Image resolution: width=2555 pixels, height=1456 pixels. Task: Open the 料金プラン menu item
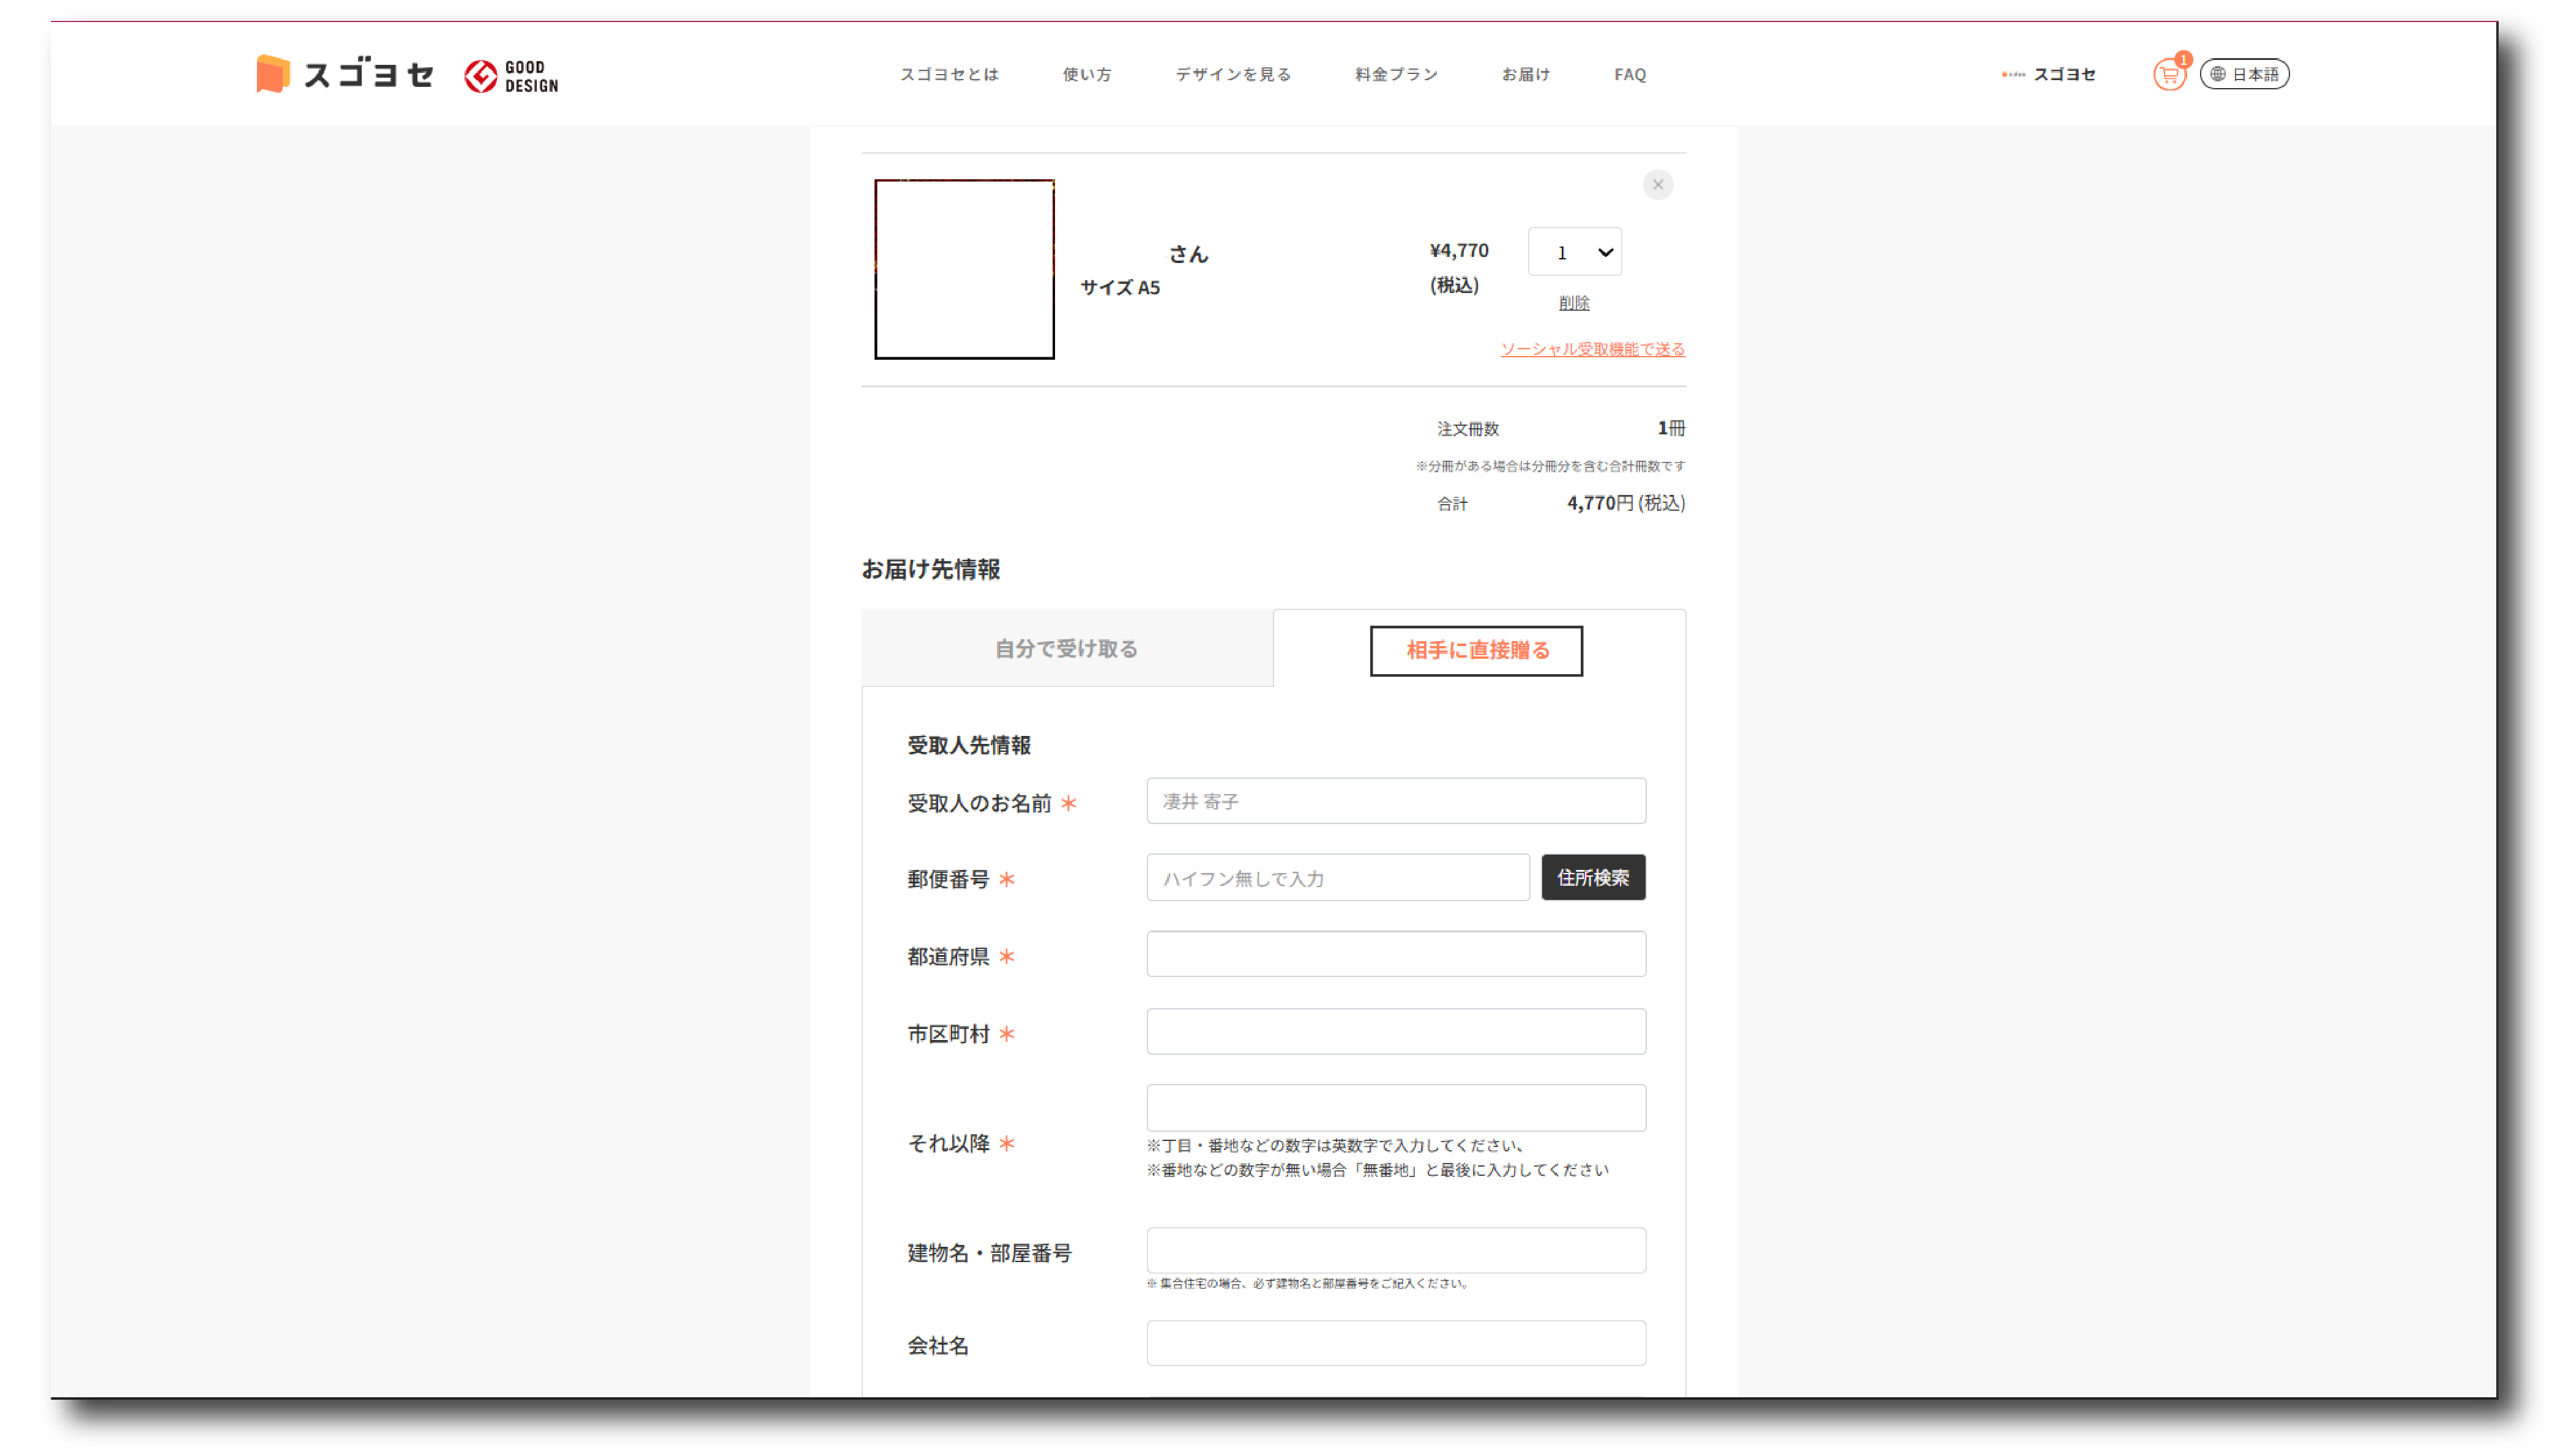[1397, 75]
